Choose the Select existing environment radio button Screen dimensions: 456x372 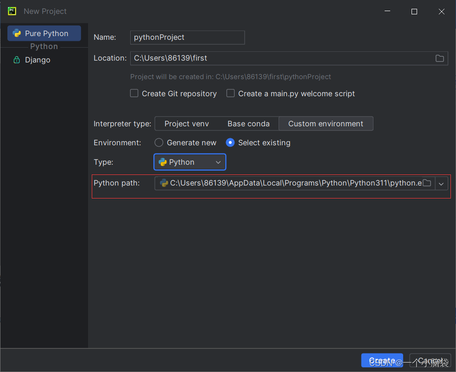pyautogui.click(x=230, y=143)
